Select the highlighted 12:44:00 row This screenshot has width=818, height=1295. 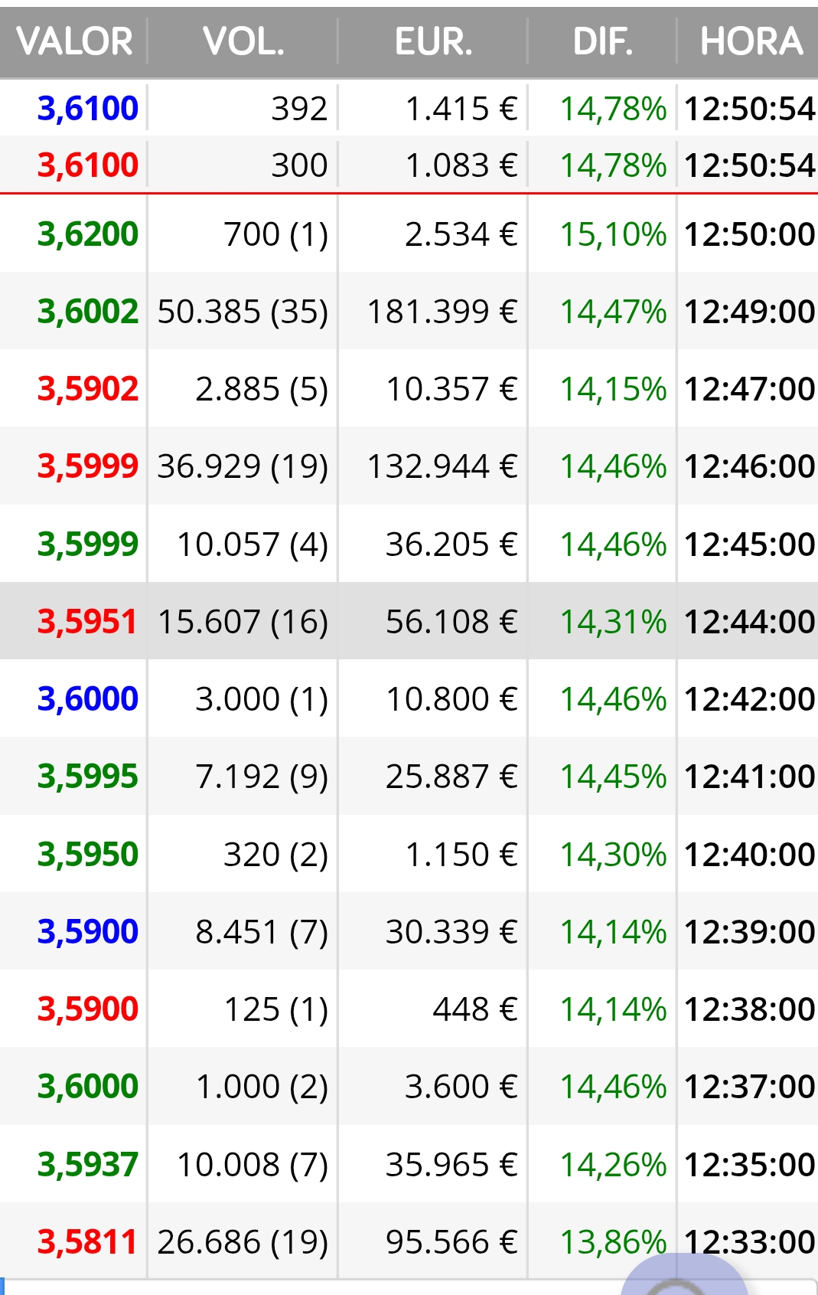409,621
